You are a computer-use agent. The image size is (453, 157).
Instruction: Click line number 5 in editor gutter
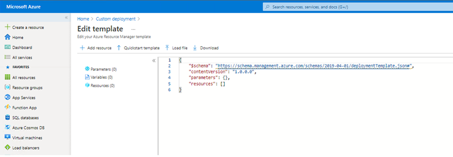tap(169, 84)
